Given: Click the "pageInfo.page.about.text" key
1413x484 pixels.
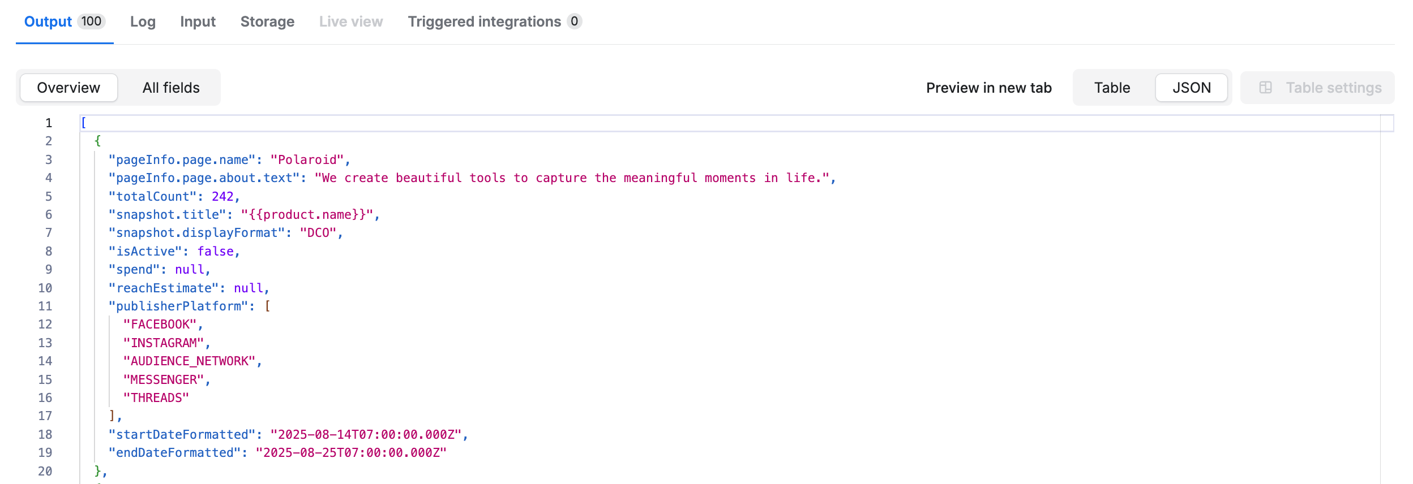Looking at the screenshot, I should 204,178.
